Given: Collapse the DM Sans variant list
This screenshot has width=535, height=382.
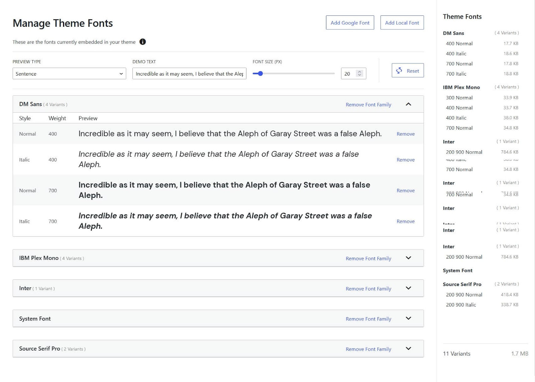Looking at the screenshot, I should (408, 104).
